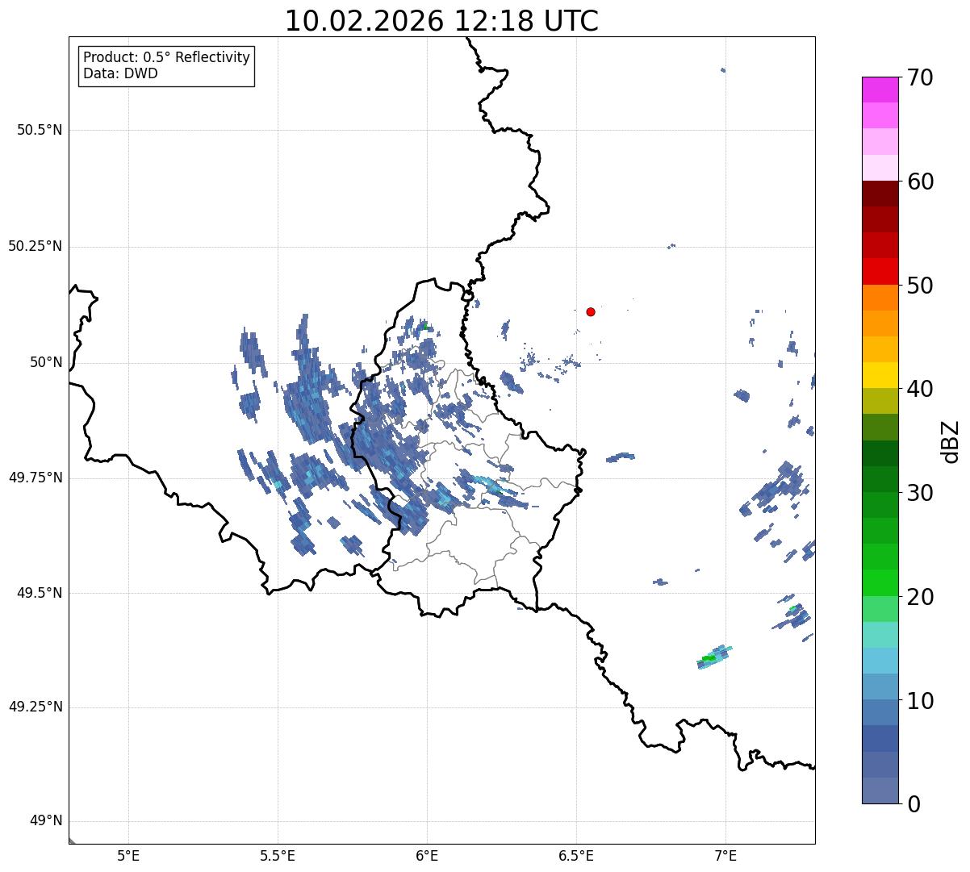
Task: Click the longitude label 6.5°E
Action: pyautogui.click(x=576, y=855)
